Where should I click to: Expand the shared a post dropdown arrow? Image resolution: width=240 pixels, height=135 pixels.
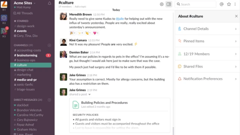90,94
